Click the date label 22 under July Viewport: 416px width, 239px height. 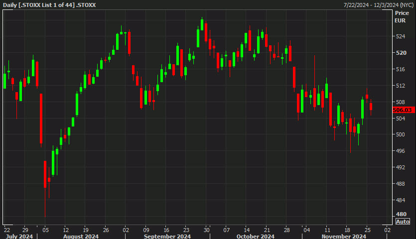7,230
